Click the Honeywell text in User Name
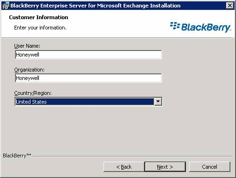The width and height of the screenshot is (236, 178). pyautogui.click(x=28, y=55)
